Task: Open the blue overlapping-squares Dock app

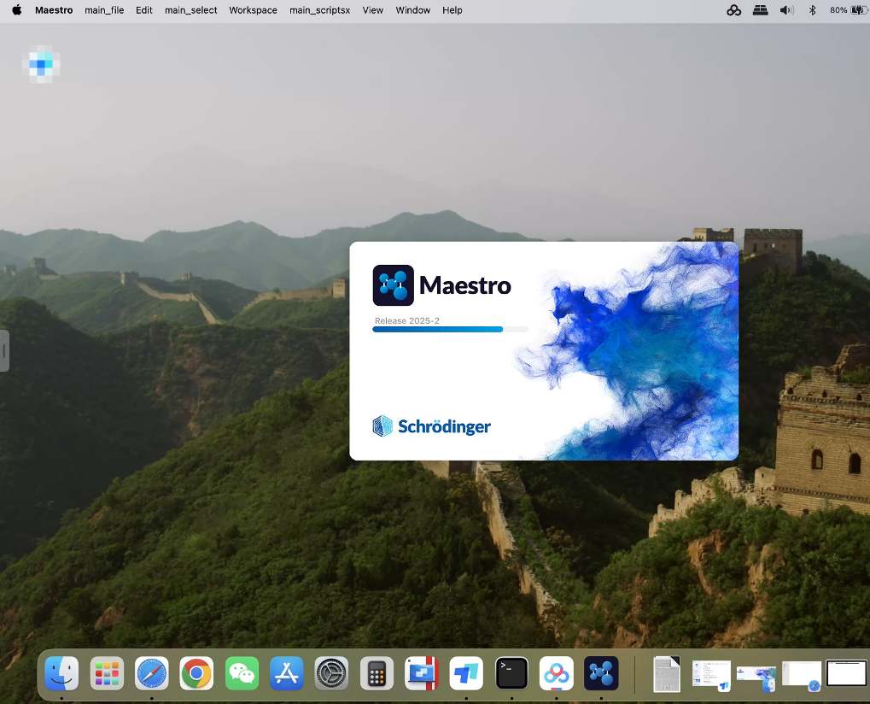Action: coord(467,673)
